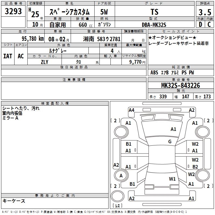Select mileage 95,780 km
Viewport: 215px width, 215px height.
(x=33, y=38)
